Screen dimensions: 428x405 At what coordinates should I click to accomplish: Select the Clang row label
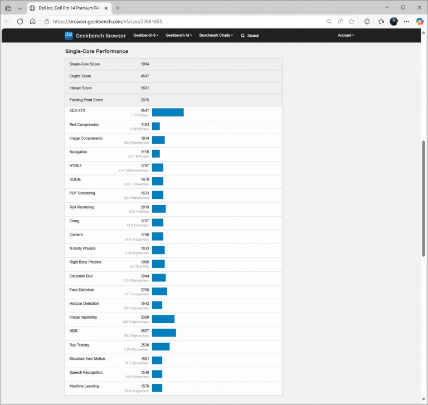click(x=74, y=221)
